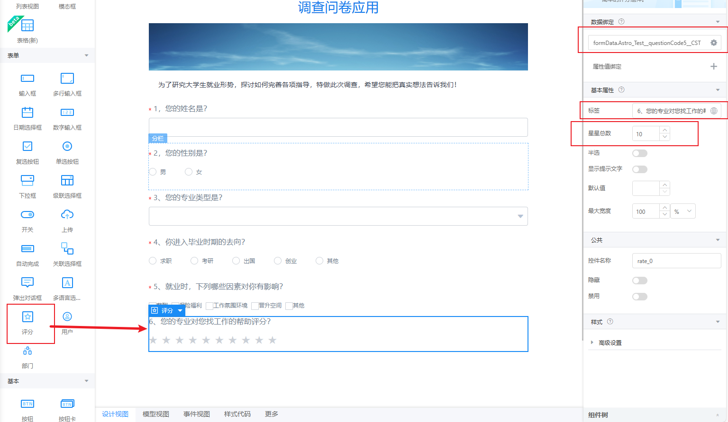This screenshot has height=422, width=728.
Task: Select the 用户 user component
Action: [67, 317]
